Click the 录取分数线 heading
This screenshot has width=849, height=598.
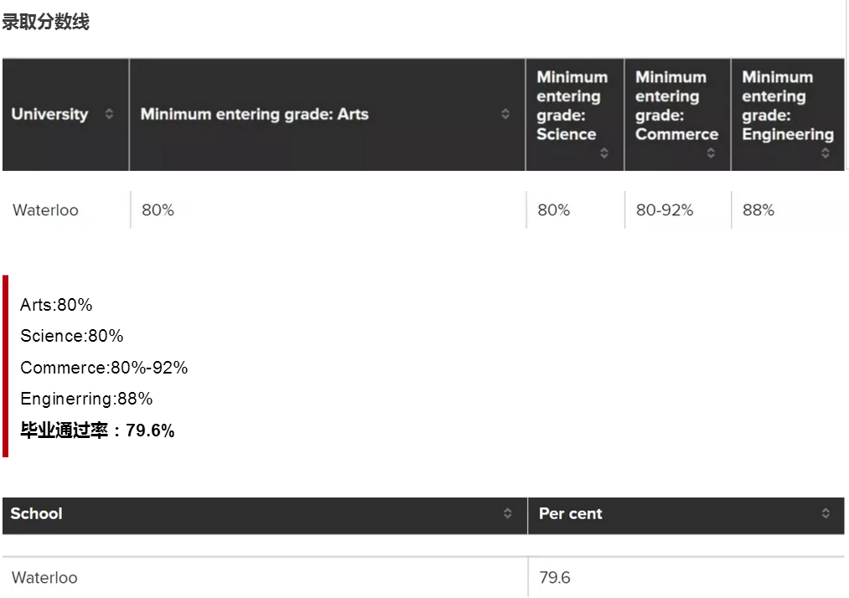pyautogui.click(x=45, y=23)
